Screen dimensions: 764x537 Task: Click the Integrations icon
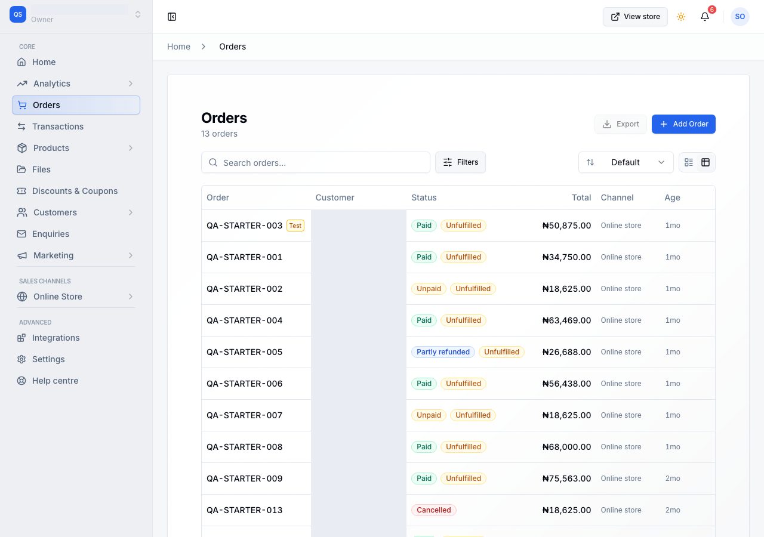point(21,338)
